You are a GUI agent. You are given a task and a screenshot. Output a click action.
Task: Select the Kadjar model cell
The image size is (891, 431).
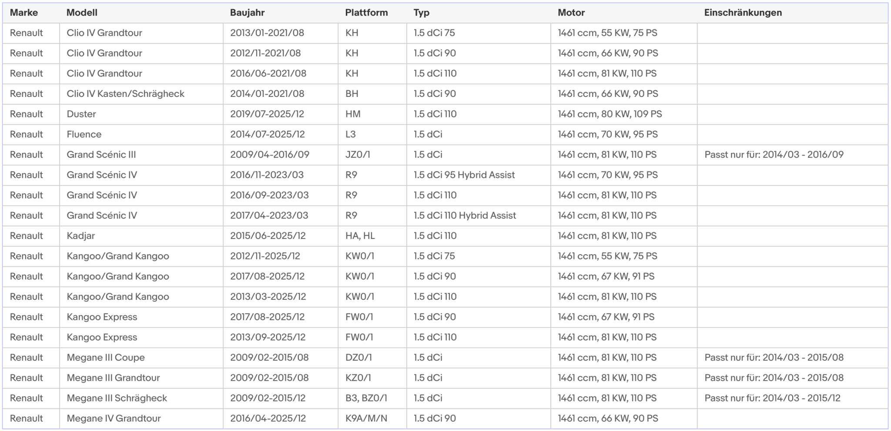[x=141, y=236]
